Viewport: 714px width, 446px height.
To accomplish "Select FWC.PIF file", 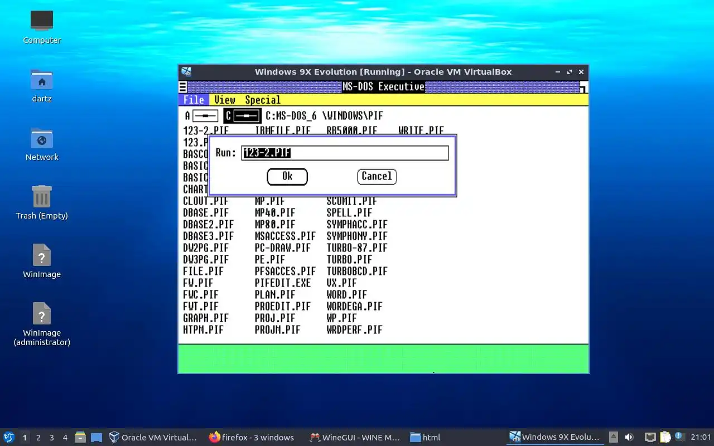I will coord(201,294).
